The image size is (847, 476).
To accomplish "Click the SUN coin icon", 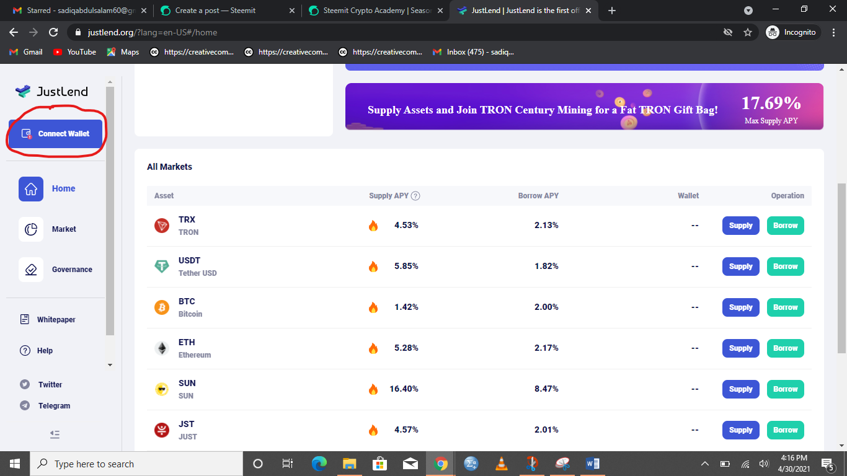I will point(162,389).
